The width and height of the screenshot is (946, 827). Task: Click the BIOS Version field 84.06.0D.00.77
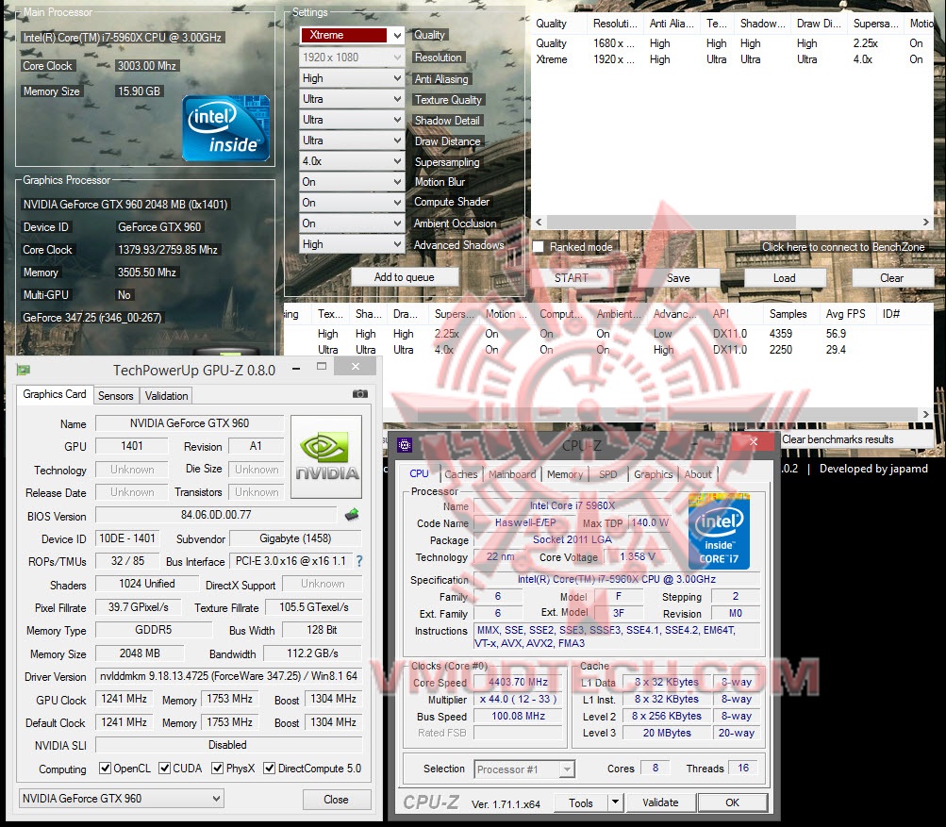[x=216, y=515]
